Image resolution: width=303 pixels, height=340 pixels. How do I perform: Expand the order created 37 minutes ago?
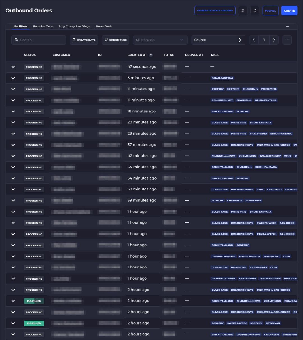[13, 145]
